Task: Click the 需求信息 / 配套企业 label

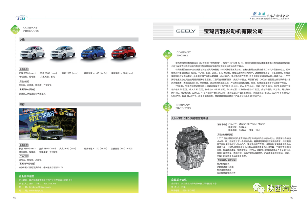Action: coord(227,160)
